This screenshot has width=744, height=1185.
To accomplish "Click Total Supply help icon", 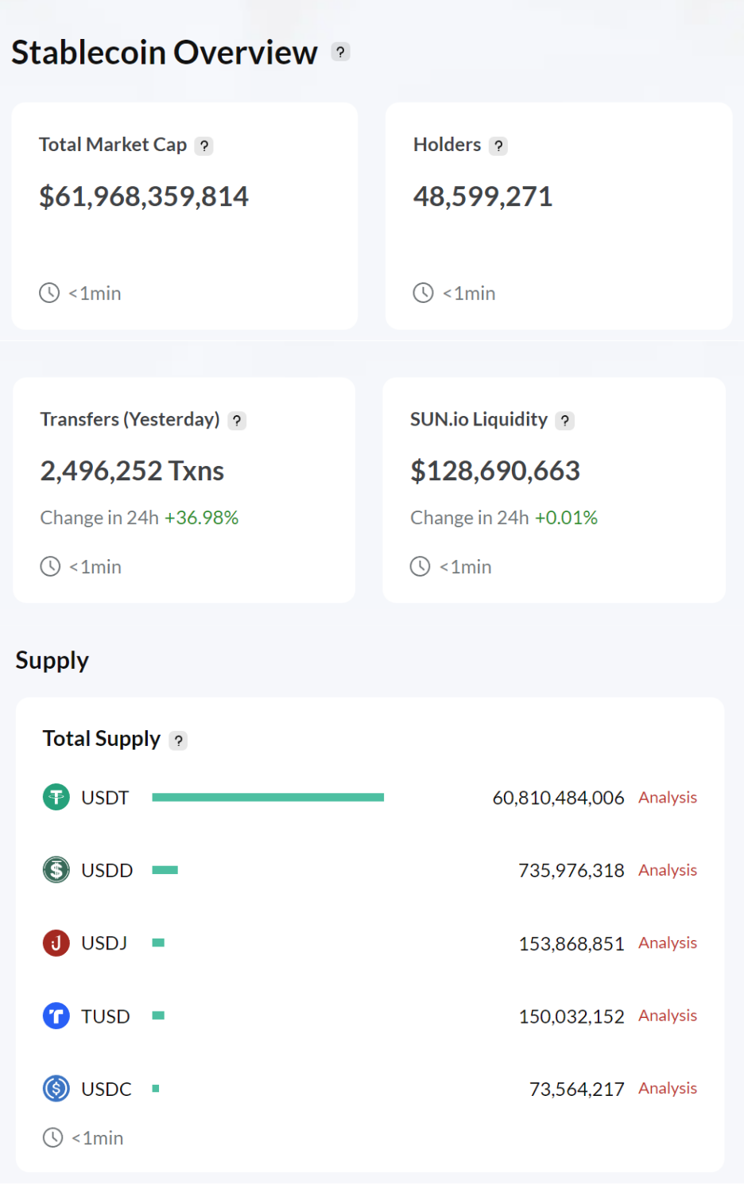I will 179,740.
